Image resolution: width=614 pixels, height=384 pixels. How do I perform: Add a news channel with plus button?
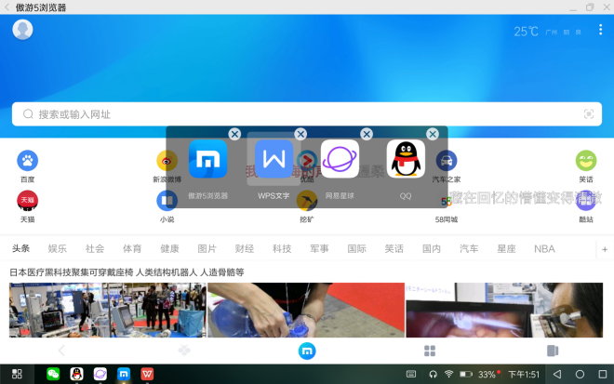coord(604,249)
